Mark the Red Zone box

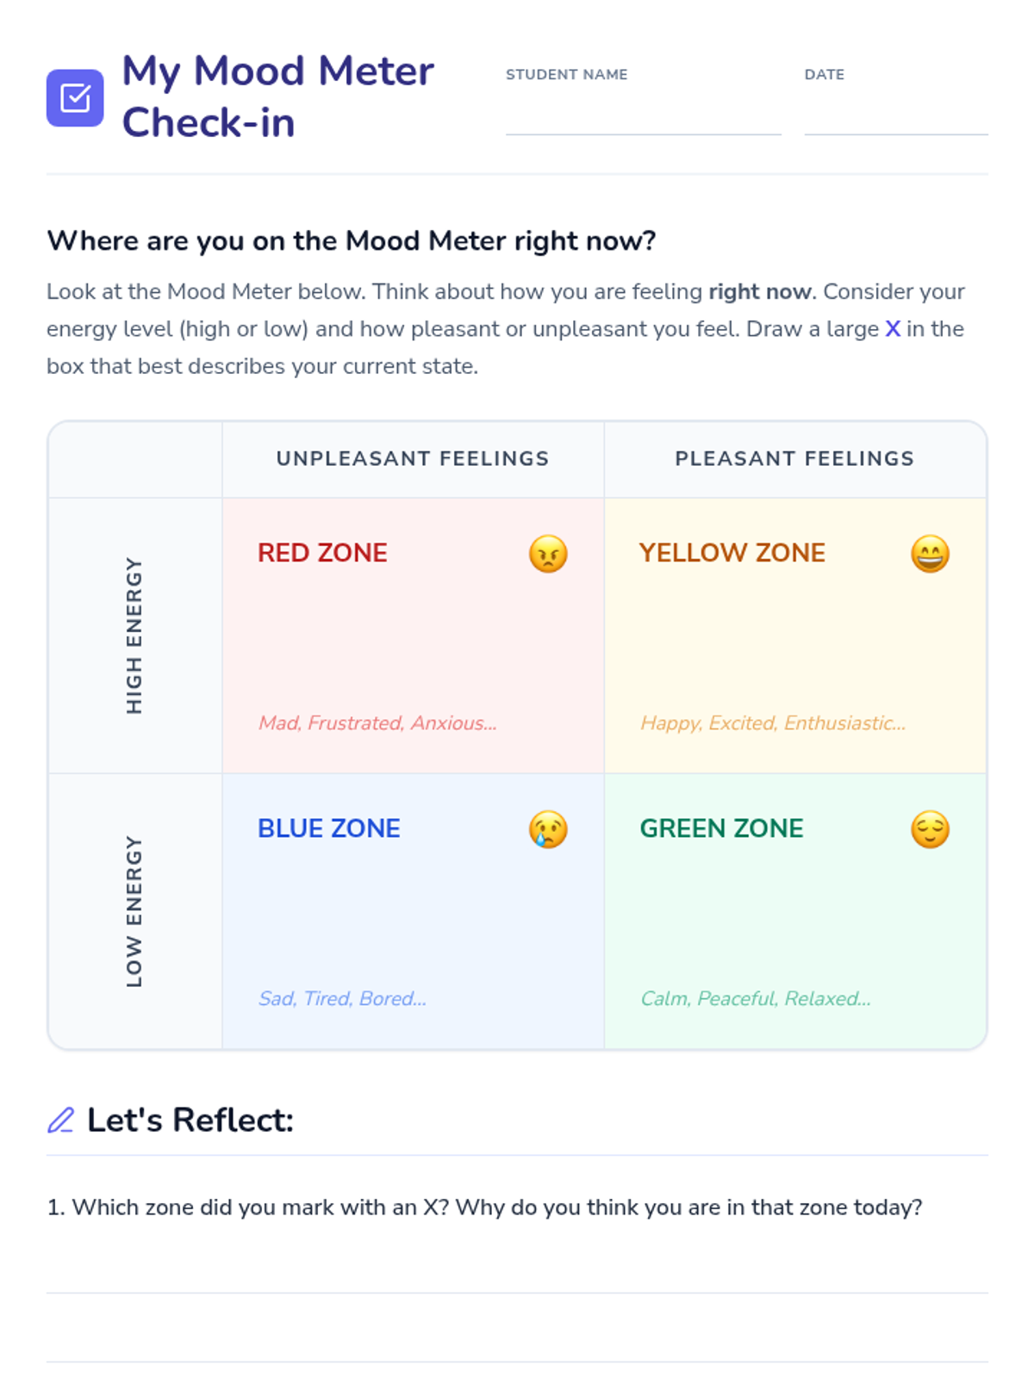point(413,639)
